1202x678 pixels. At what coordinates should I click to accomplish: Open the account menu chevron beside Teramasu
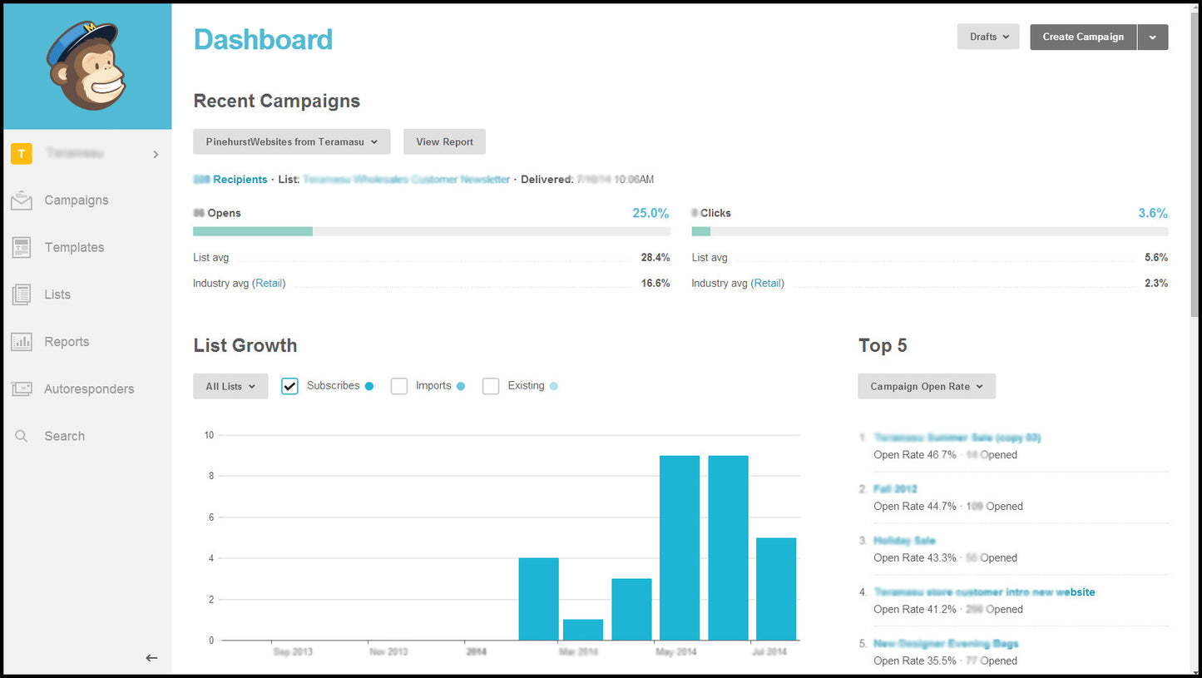(156, 153)
